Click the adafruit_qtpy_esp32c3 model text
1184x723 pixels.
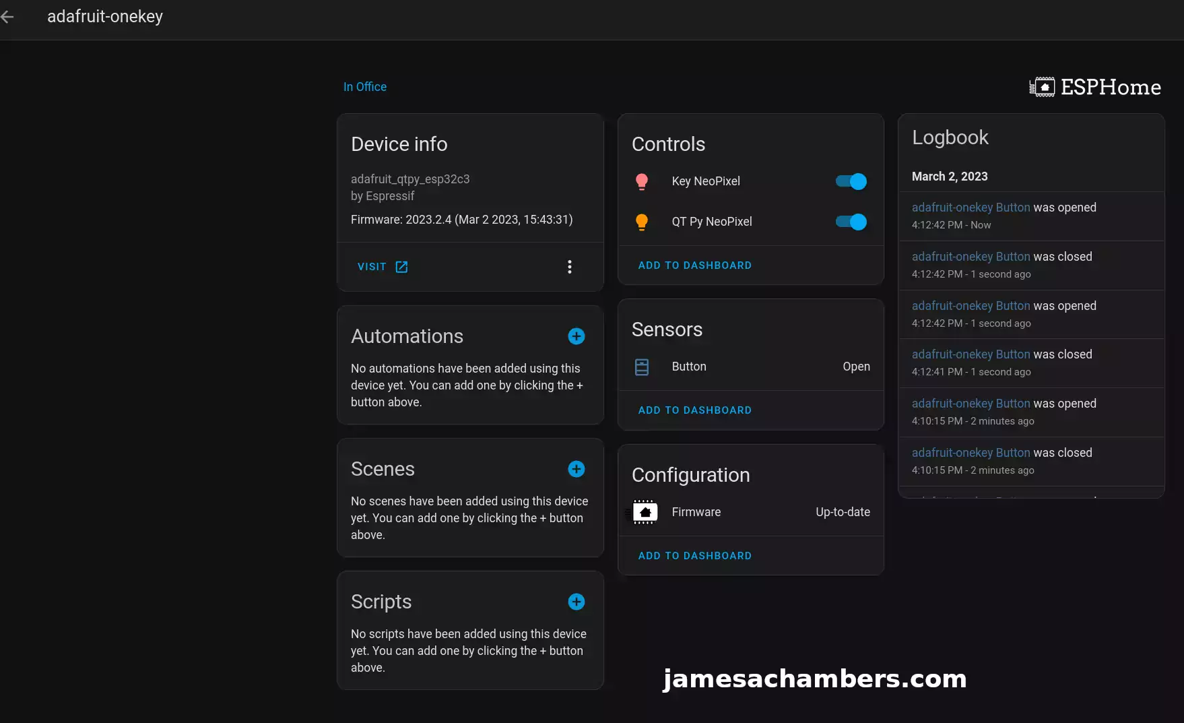[x=410, y=179]
